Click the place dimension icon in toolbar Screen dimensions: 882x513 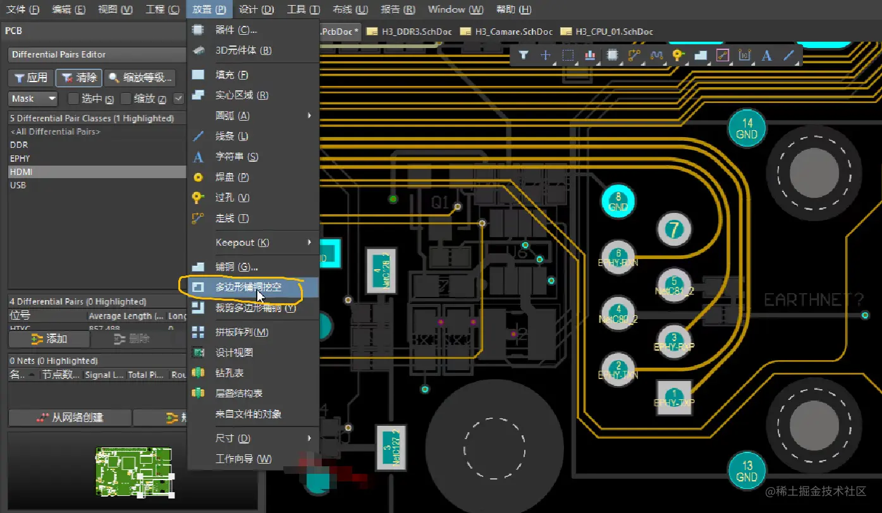744,56
